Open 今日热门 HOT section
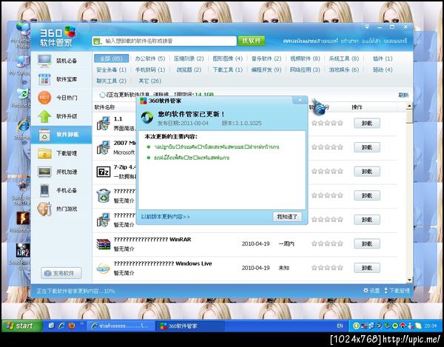444x347 pixels. tap(61, 98)
